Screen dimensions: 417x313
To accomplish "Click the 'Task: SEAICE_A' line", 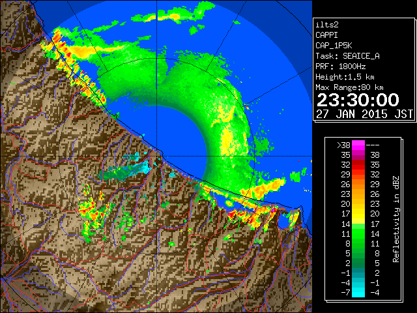I will click(347, 56).
